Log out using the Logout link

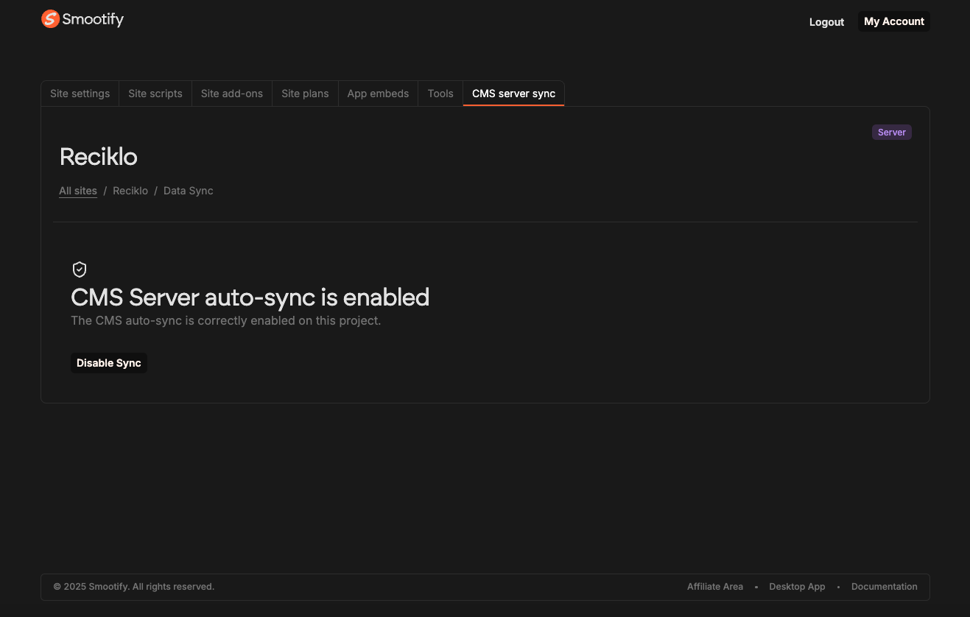pyautogui.click(x=826, y=22)
